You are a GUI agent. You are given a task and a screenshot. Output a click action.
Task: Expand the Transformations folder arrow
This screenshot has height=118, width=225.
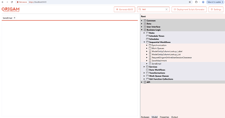(x=144, y=73)
